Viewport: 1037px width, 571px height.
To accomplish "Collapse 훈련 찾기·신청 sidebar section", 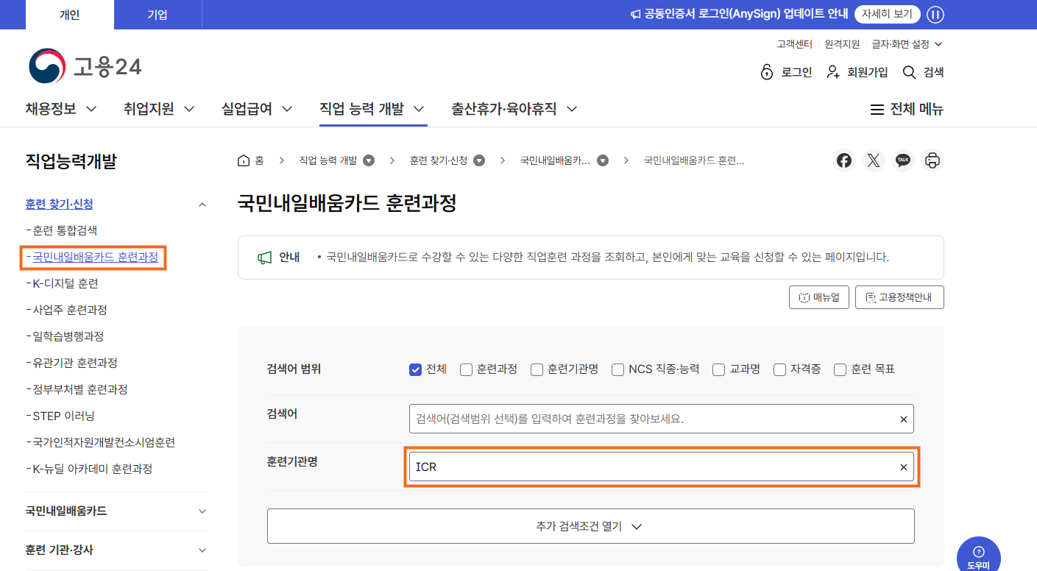I will [117, 204].
